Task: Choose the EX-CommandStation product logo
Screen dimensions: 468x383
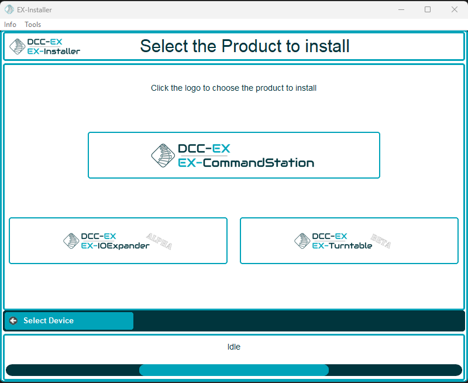Action: [x=234, y=155]
